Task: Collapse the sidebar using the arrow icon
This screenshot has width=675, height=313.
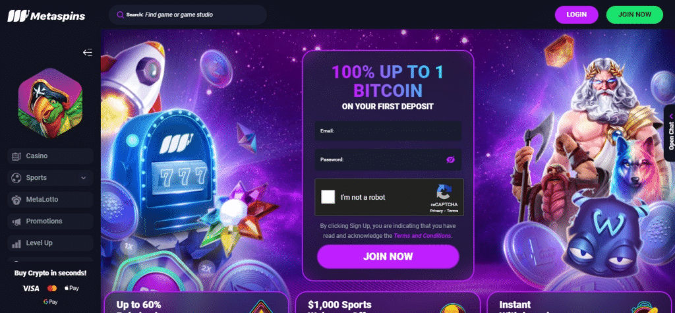Action: coord(88,53)
